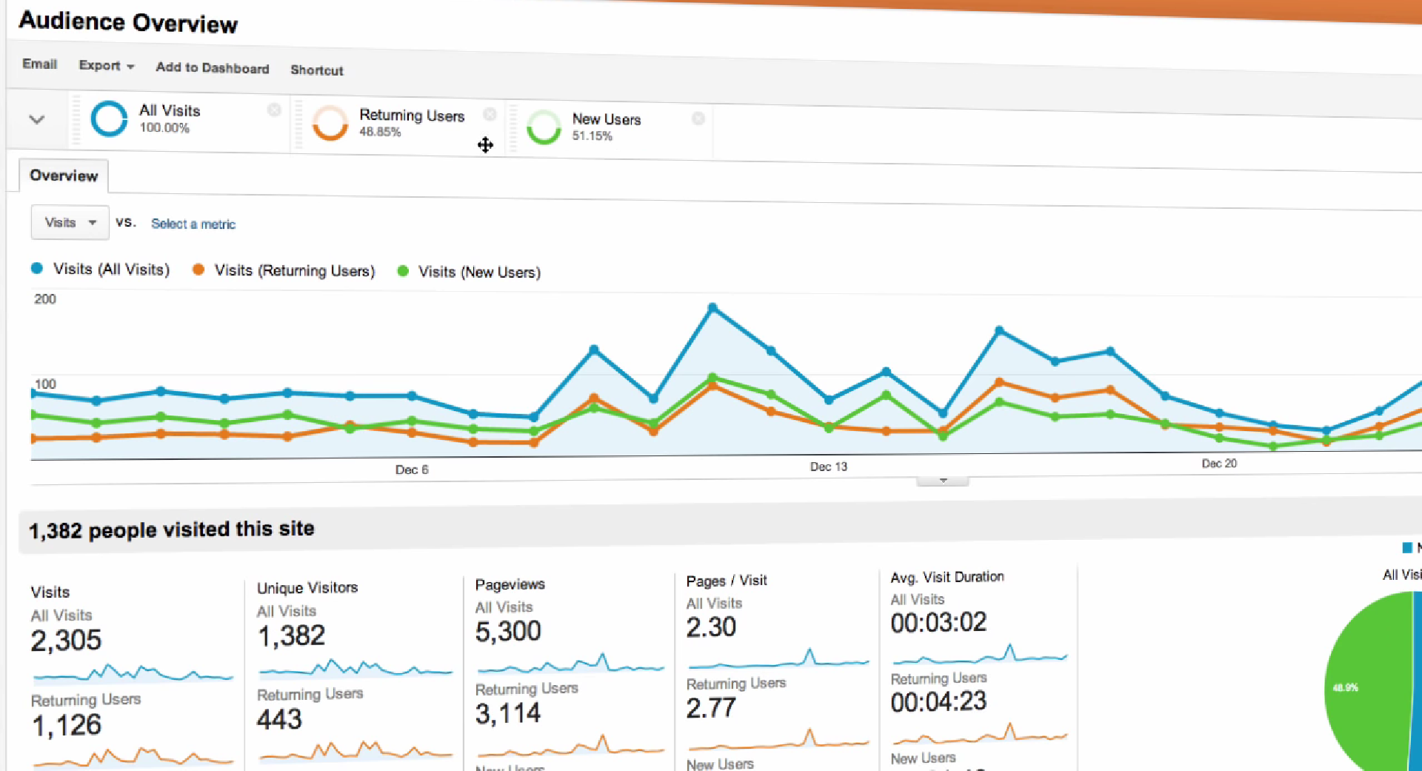Click the Unique Visitors All Visits sparkline
The image size is (1422, 771).
click(x=355, y=668)
